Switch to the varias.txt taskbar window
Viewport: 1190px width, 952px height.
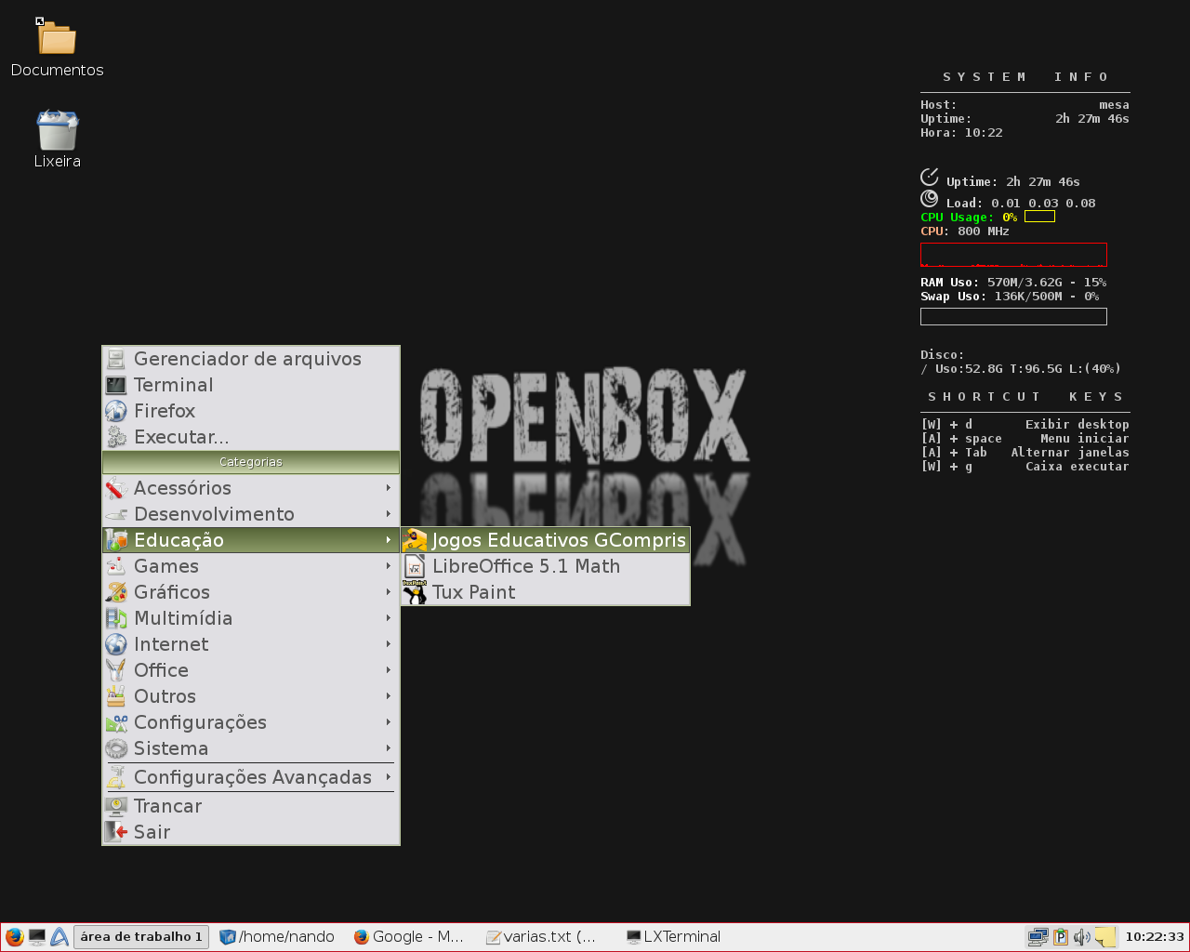point(542,936)
